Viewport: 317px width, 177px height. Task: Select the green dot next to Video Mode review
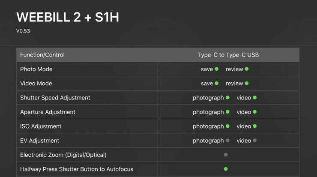[247, 84]
